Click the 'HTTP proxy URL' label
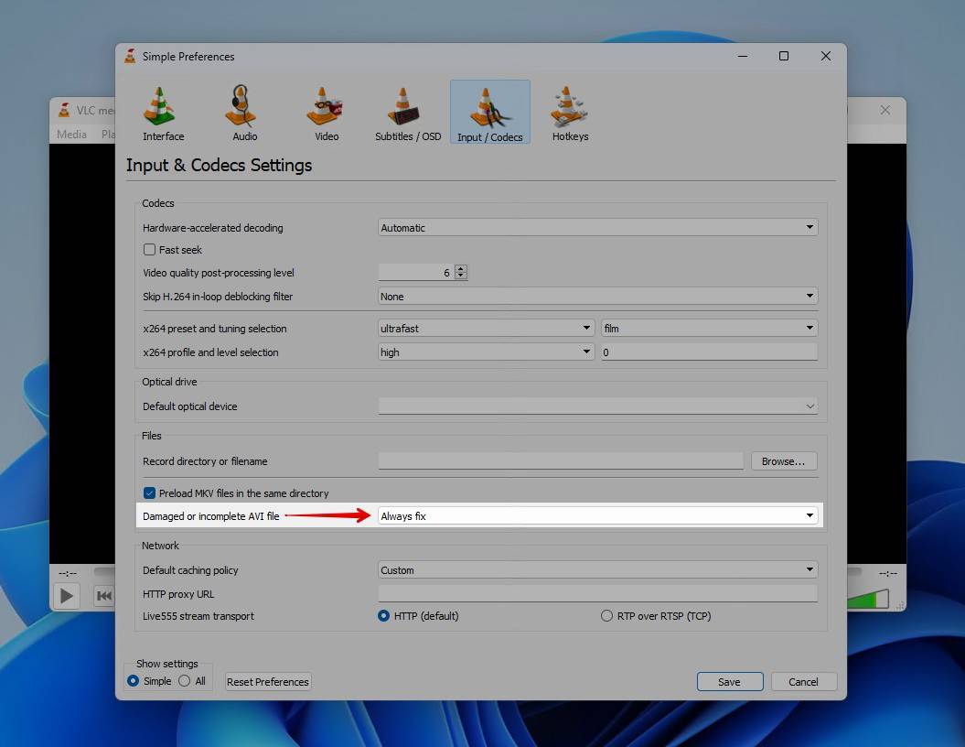 pyautogui.click(x=178, y=594)
